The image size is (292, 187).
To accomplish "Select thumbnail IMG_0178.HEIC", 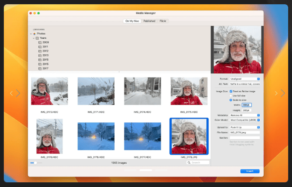I will (96, 136).
